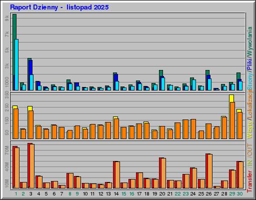The height and width of the screenshot is (200, 256).
Task: Pick the yellow 'Wizyty' legend label
Action: 250,129
